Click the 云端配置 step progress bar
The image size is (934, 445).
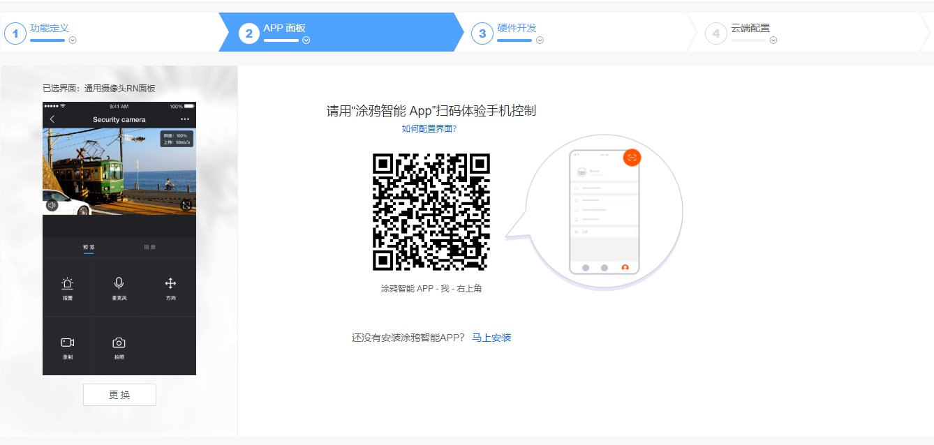[x=748, y=40]
